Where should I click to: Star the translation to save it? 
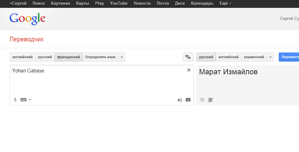coord(202,99)
